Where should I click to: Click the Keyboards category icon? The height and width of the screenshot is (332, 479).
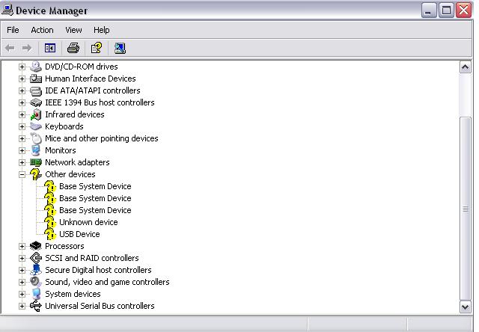(x=36, y=126)
